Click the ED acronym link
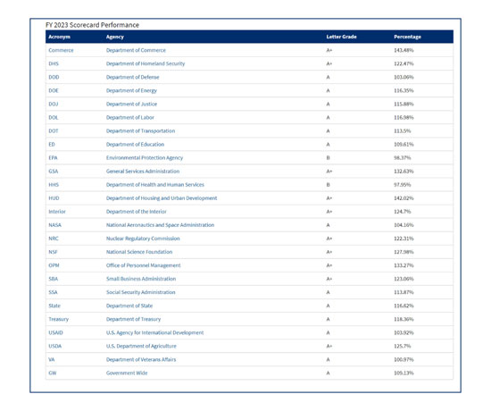The height and width of the screenshot is (411, 491). point(52,145)
